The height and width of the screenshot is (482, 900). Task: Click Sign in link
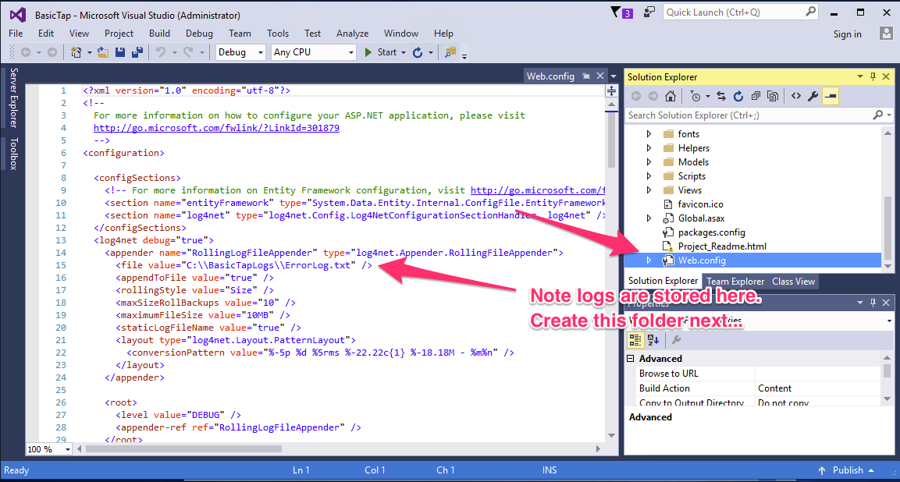(847, 34)
